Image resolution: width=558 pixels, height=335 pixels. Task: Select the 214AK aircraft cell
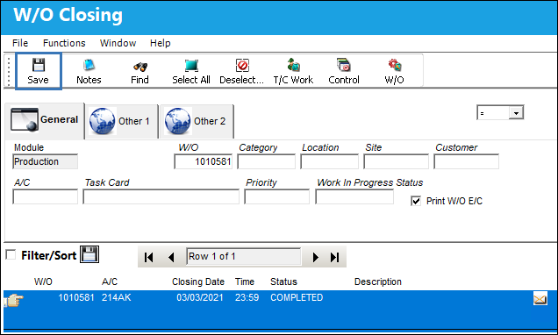coord(117,297)
